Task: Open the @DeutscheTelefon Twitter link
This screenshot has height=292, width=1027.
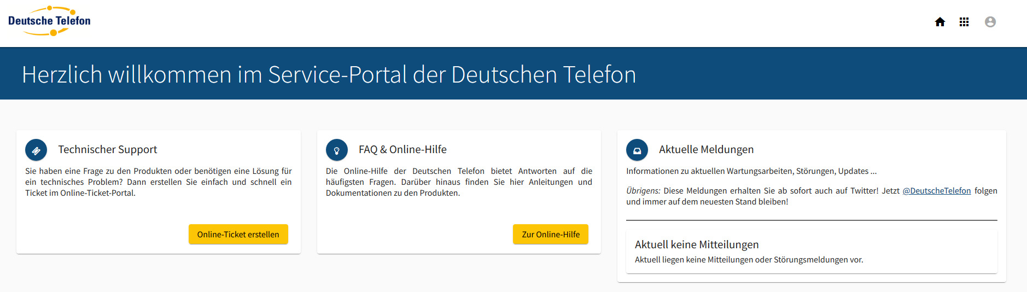Action: coord(937,191)
